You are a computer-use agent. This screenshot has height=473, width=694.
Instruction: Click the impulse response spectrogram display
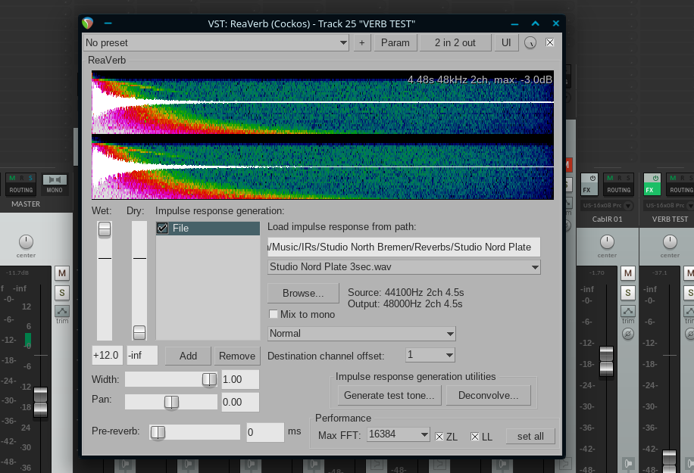tap(323, 135)
